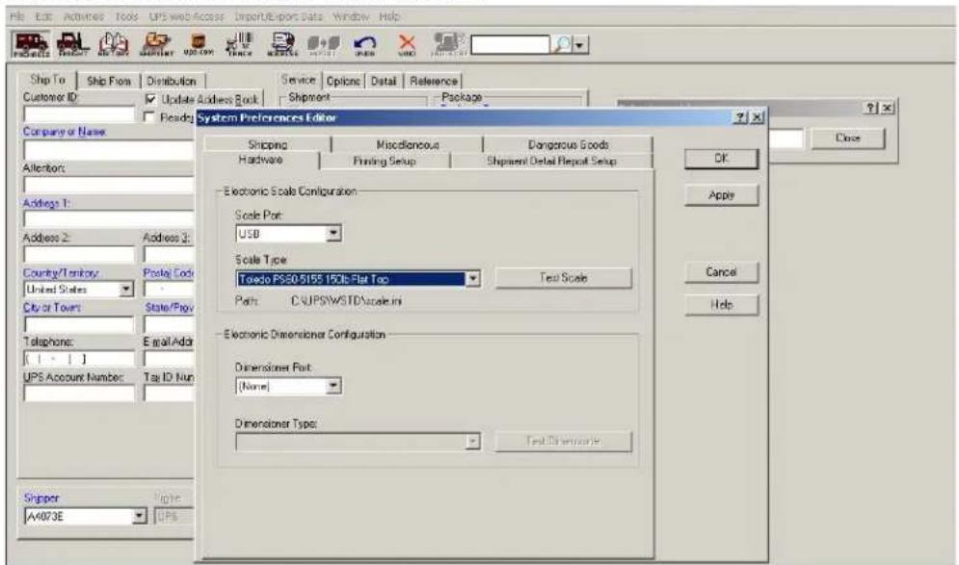Screen dimensions: 959x565
Task: Open the UPS.com toolbar icon
Action: pos(199,44)
